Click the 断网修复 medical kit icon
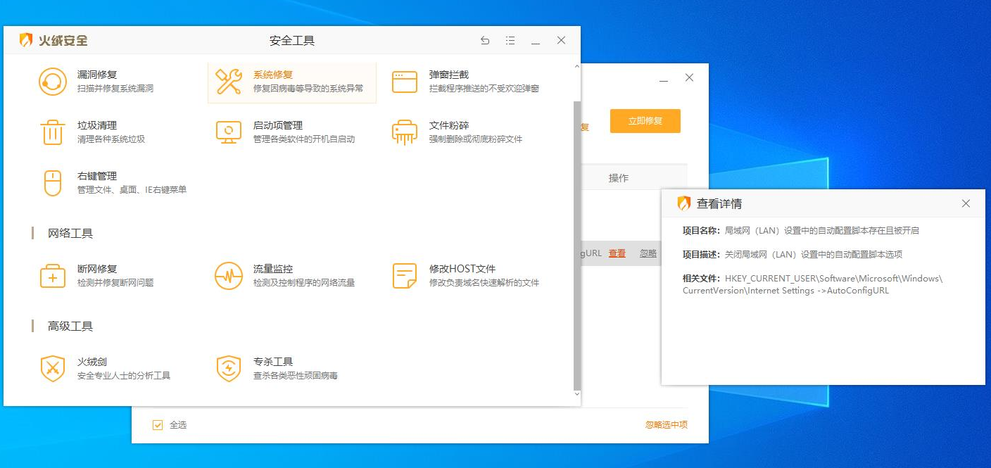991x468 pixels. click(53, 276)
